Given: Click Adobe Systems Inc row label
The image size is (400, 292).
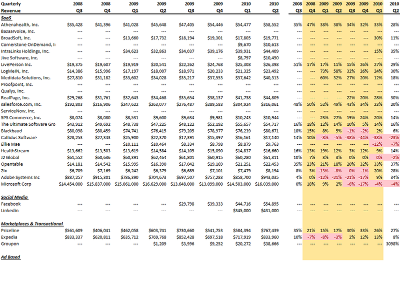Looking at the screenshot, I should point(20,177).
